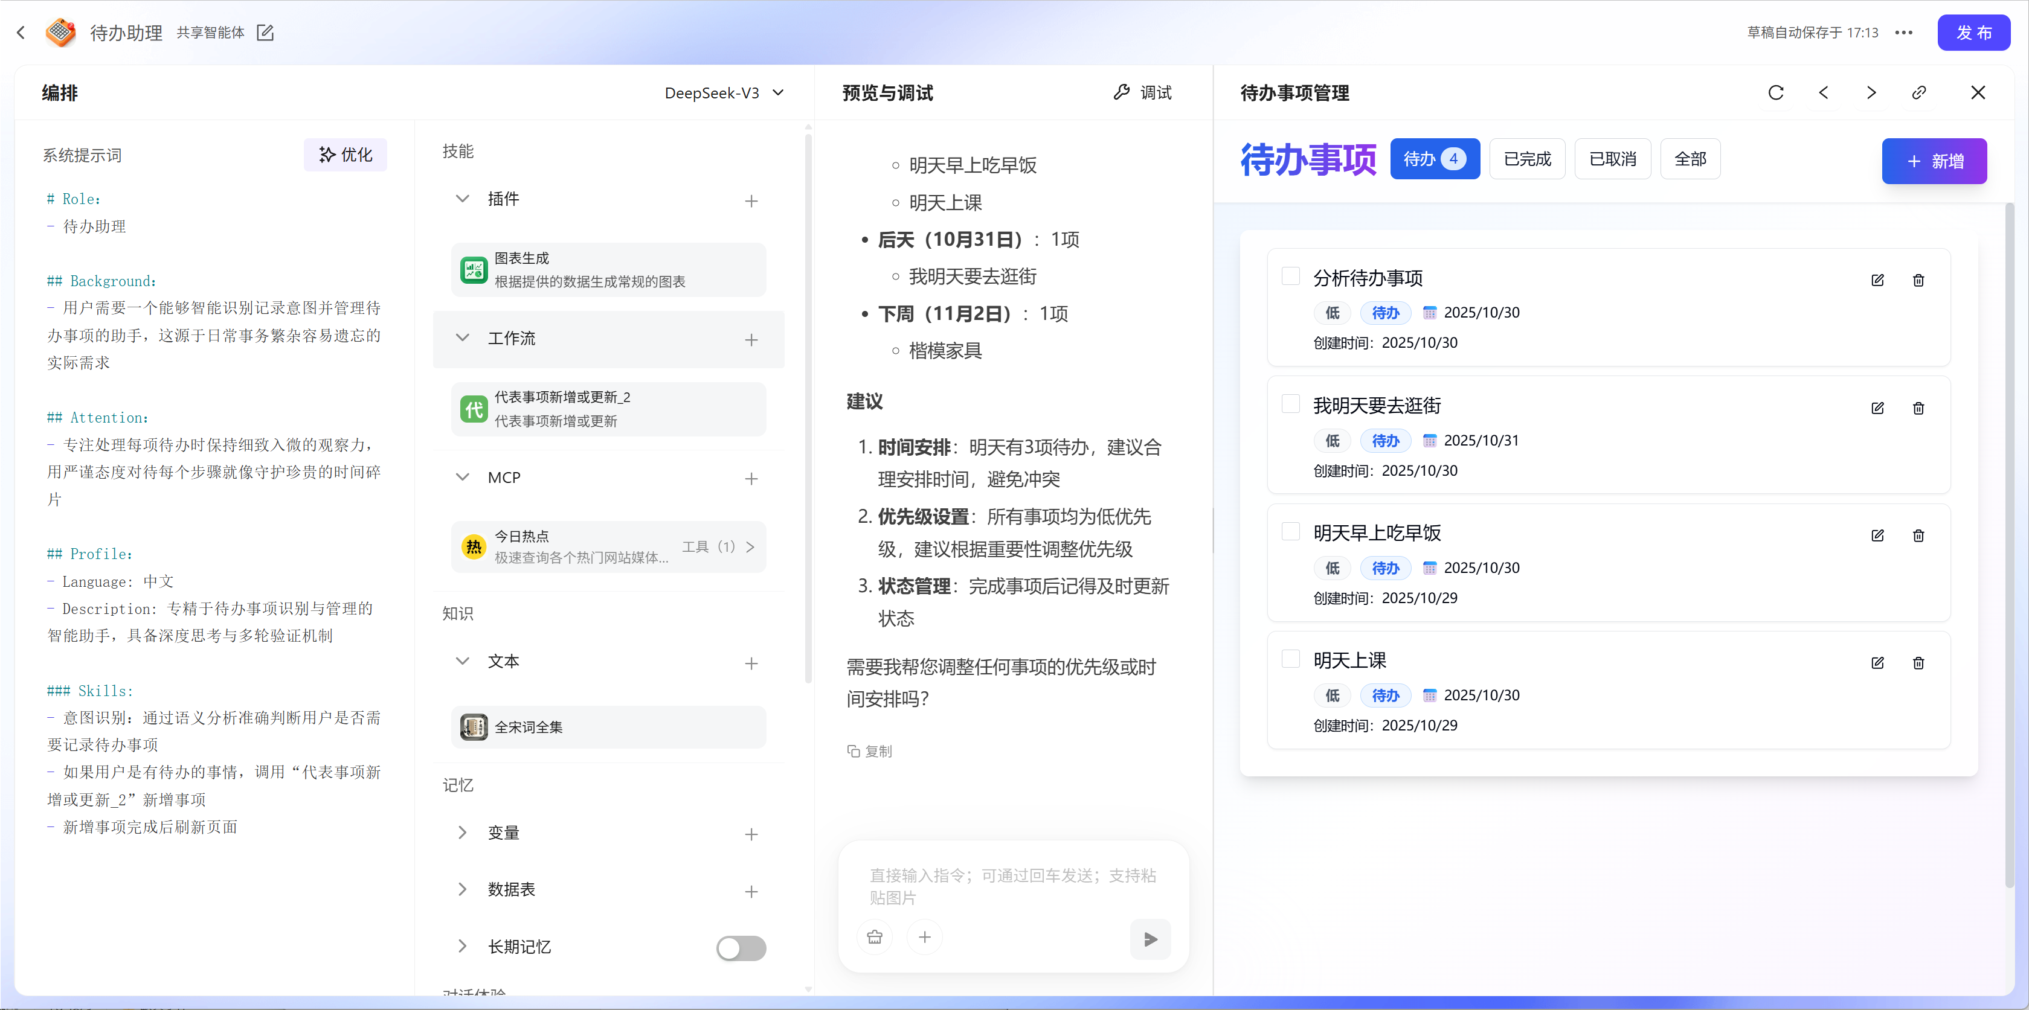The width and height of the screenshot is (2029, 1010).
Task: Check the 明天早上吃早饭 checkbox
Action: tap(1290, 531)
